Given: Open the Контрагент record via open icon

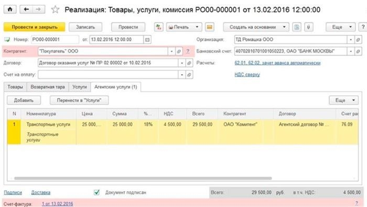Looking at the screenshot, I should coord(179,51).
